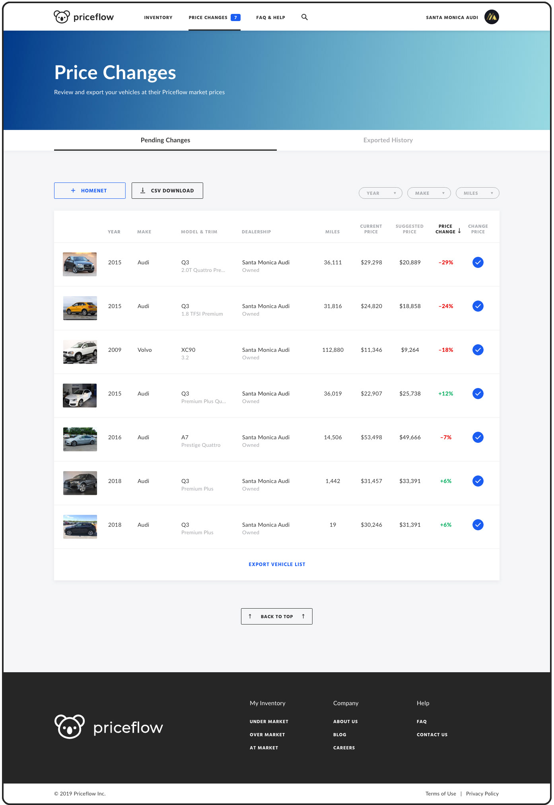
Task: Toggle change price check for Audi A7
Action: [478, 437]
